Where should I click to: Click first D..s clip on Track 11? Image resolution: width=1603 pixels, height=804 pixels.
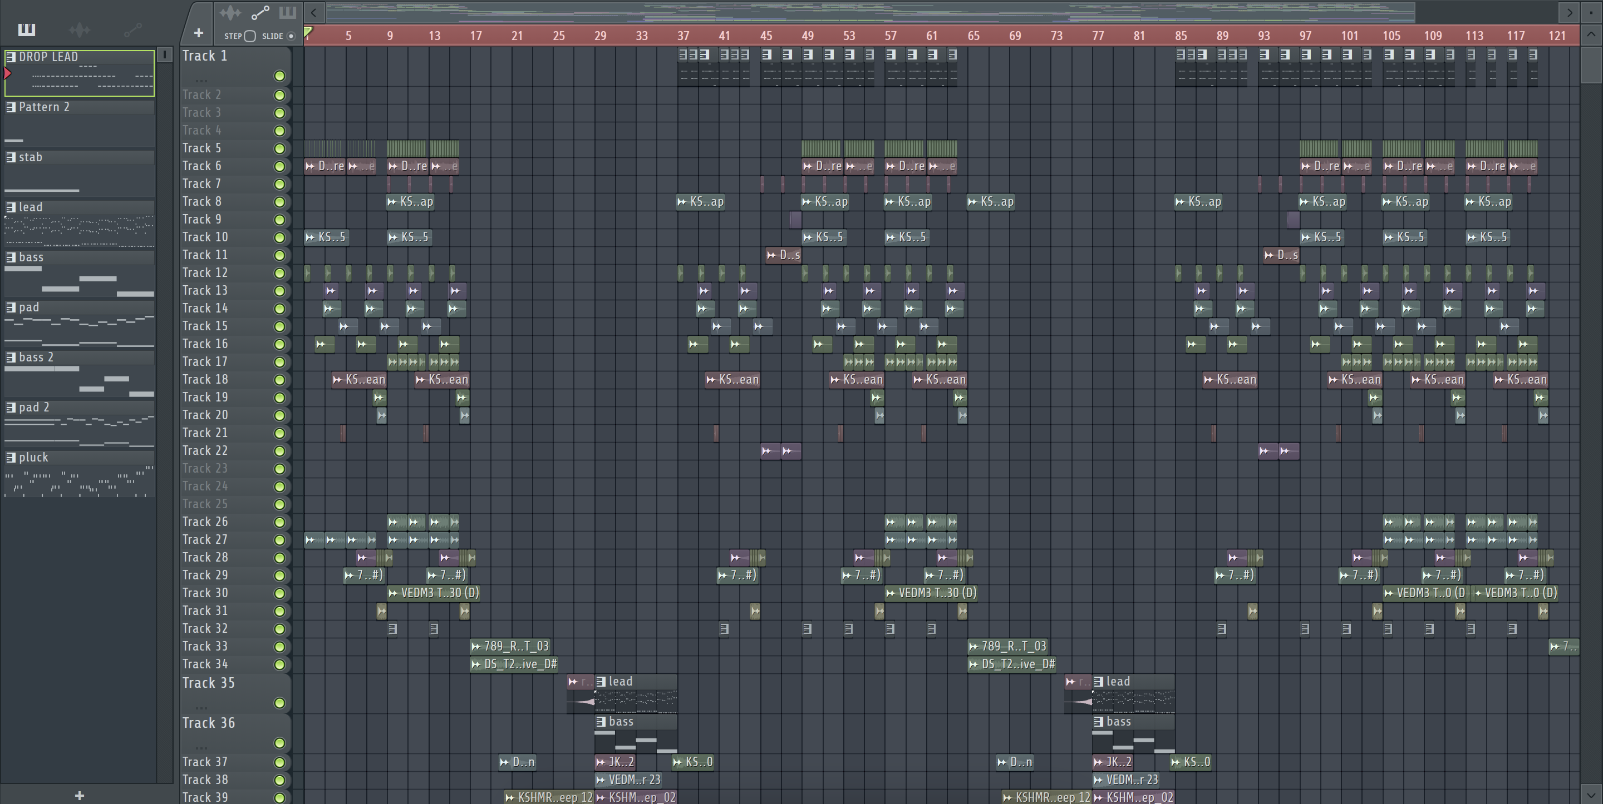coord(784,255)
